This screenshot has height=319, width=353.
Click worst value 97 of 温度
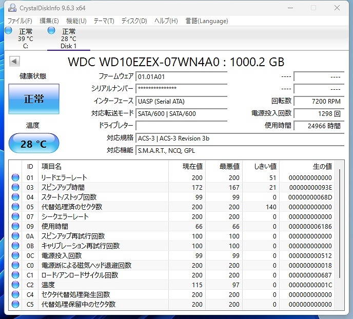click(236, 285)
